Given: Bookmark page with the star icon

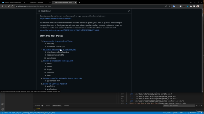Looking at the screenshot, I should (170, 6).
